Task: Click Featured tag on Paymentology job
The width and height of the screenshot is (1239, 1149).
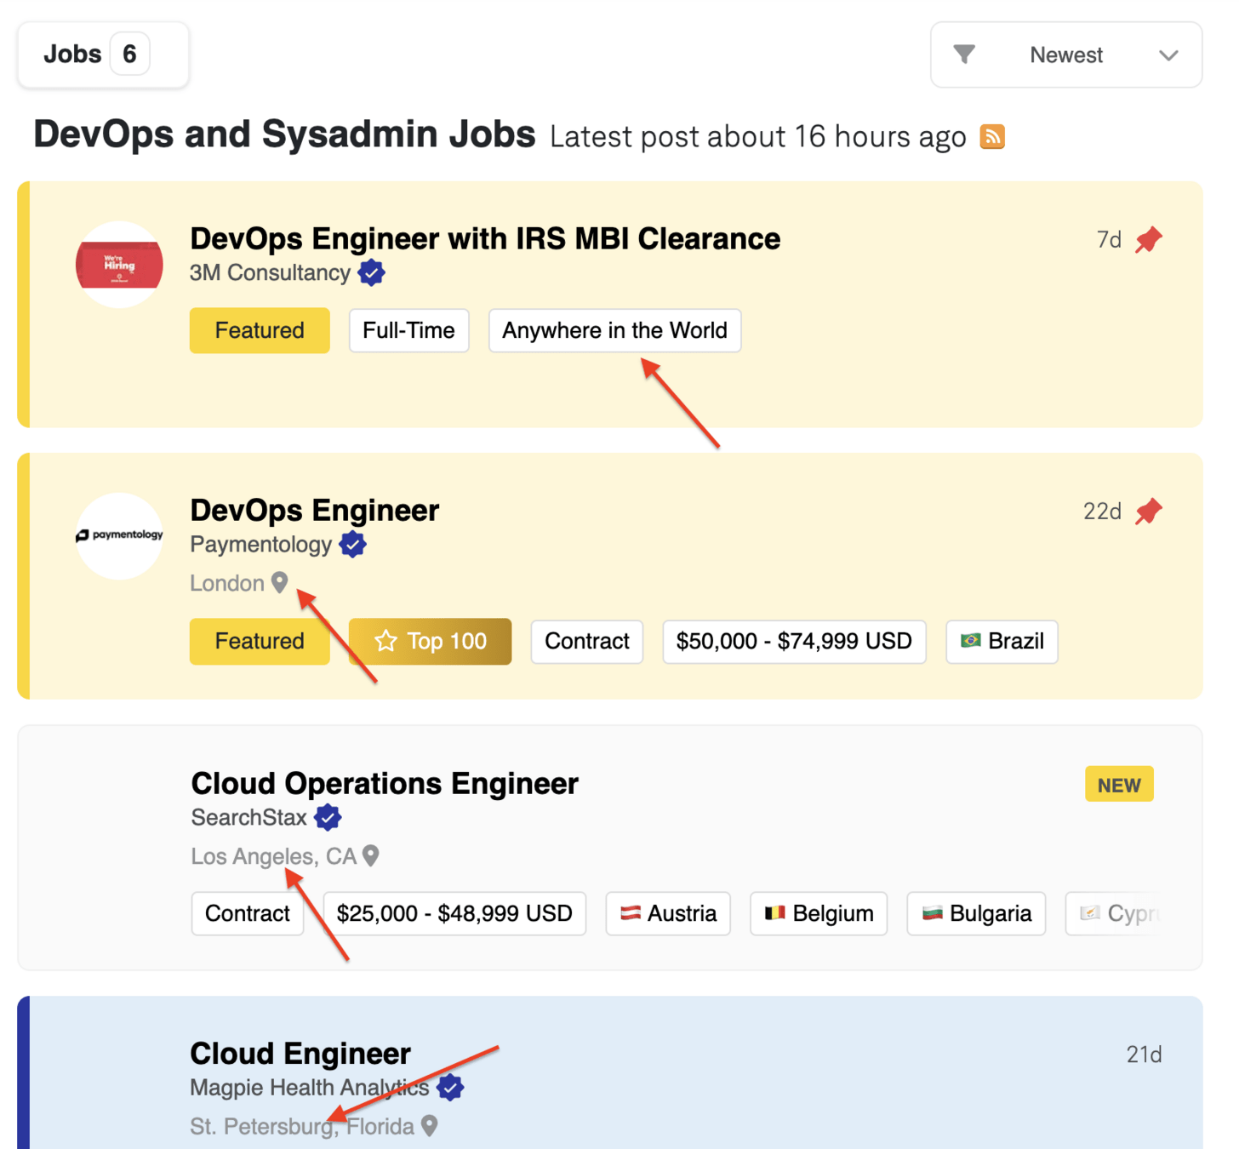Action: point(260,641)
